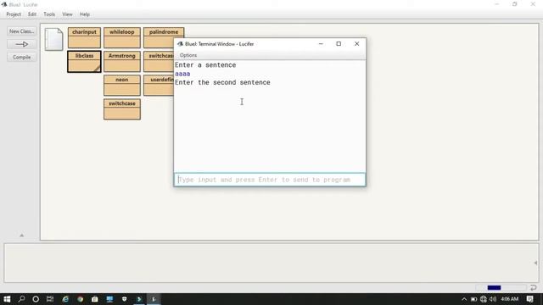Image resolution: width=543 pixels, height=305 pixels.
Task: Open Task View in taskbar
Action: (x=50, y=299)
